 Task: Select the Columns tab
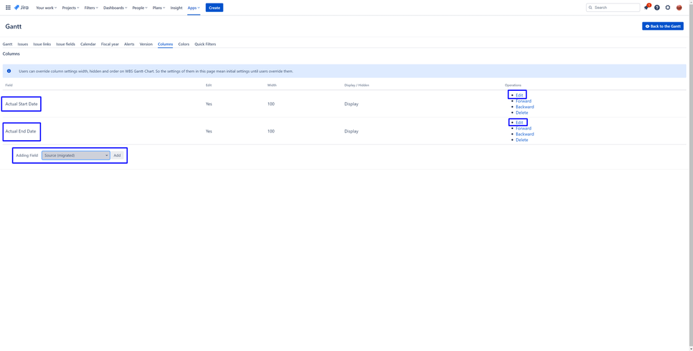[x=165, y=44]
